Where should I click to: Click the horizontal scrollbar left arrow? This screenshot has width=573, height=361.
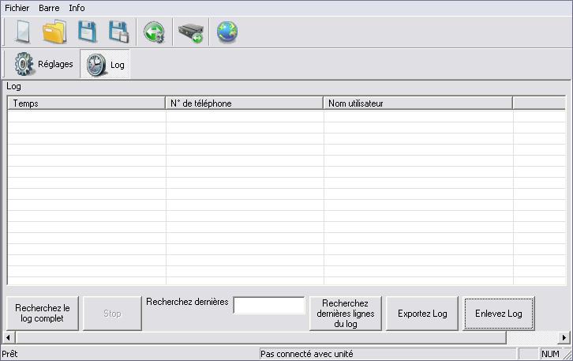[x=10, y=337]
